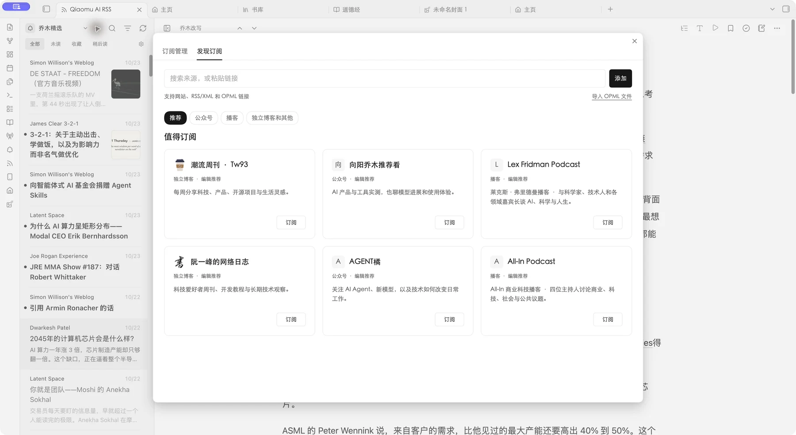This screenshot has width=796, height=435.
Task: Click the four-squares grid icon in the left sidebar
Action: pos(10,54)
